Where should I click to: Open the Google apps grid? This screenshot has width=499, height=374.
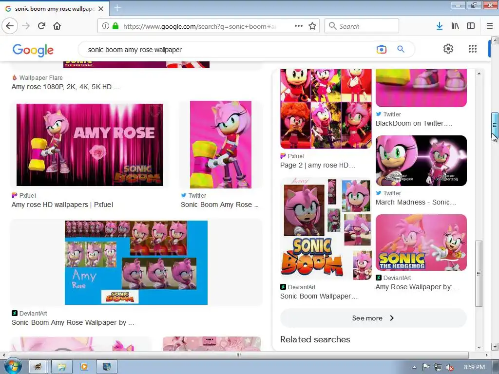pos(473,49)
